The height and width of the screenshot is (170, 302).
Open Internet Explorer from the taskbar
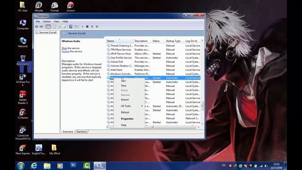tap(34, 166)
